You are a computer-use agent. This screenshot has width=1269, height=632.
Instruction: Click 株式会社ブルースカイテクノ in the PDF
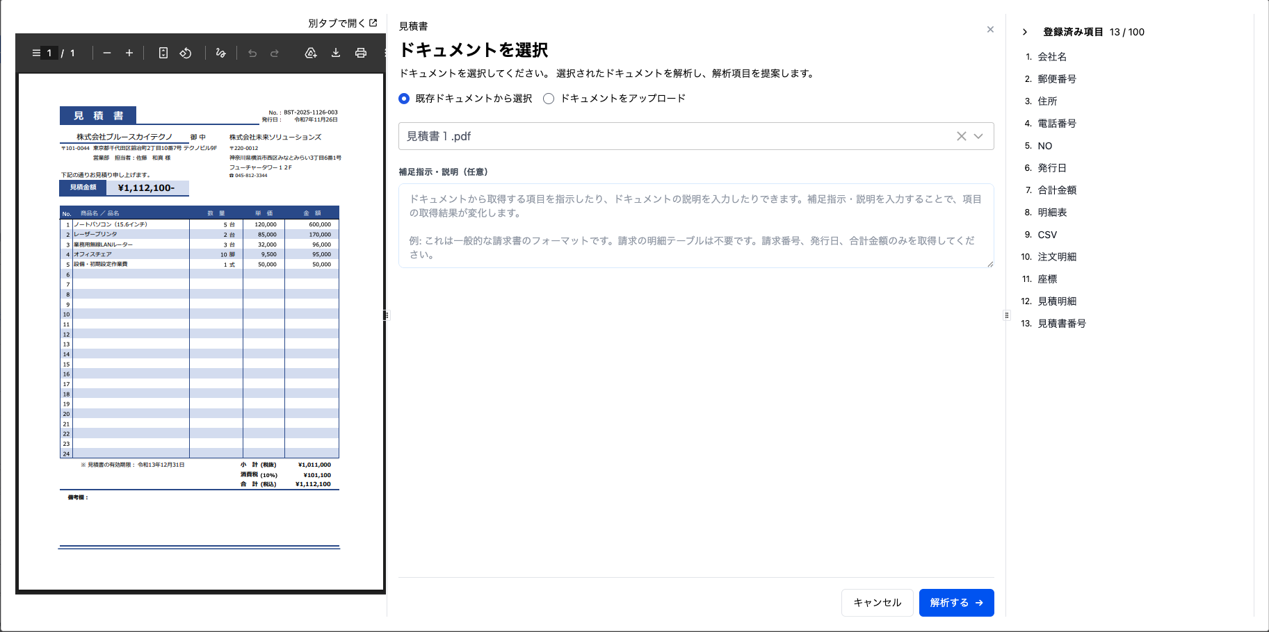124,137
